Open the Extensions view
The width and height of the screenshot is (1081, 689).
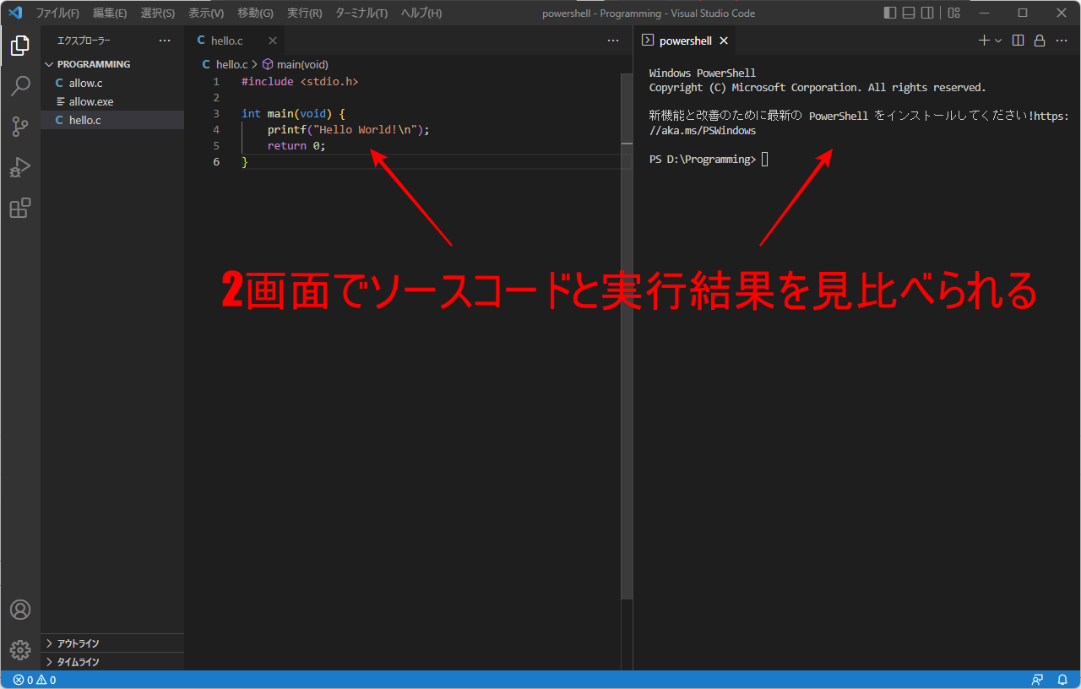coord(20,208)
